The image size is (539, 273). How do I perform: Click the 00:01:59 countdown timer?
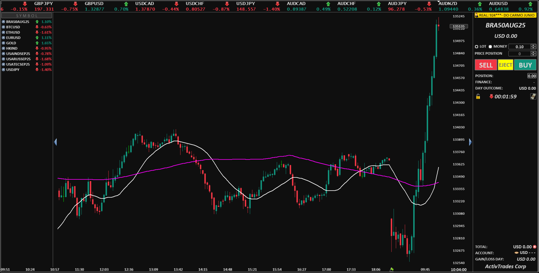tap(505, 96)
